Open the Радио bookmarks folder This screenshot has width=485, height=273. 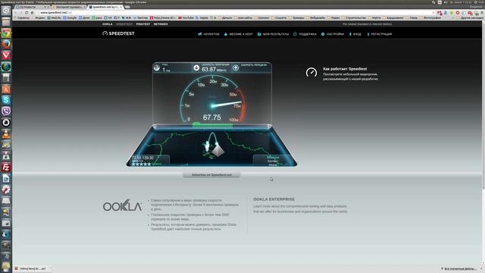(333, 18)
